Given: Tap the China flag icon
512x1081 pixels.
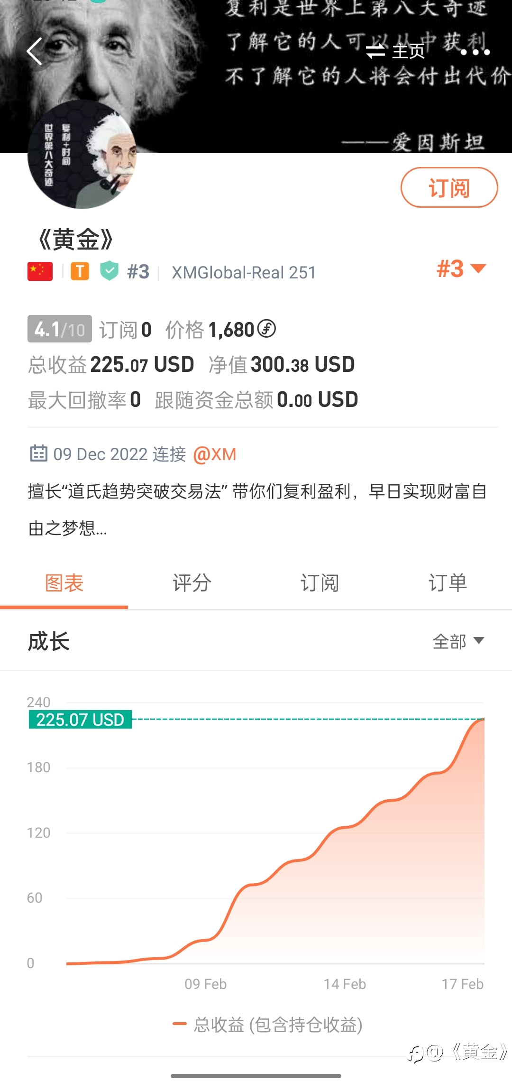Looking at the screenshot, I should click(40, 271).
